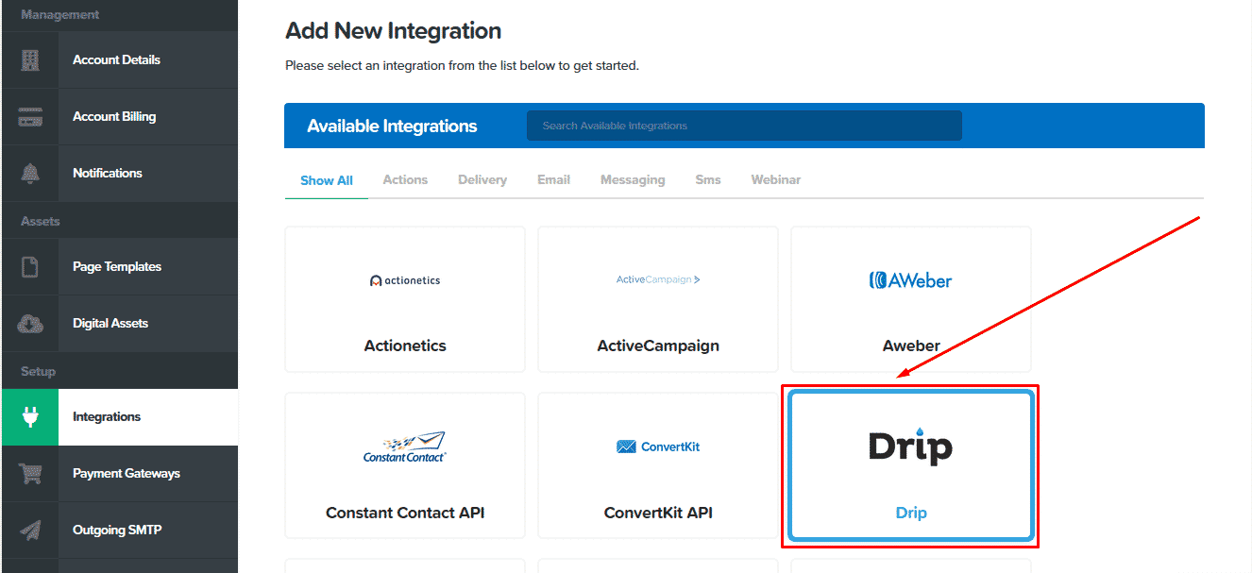
Task: Choose the Aweber integration label
Action: coord(911,345)
